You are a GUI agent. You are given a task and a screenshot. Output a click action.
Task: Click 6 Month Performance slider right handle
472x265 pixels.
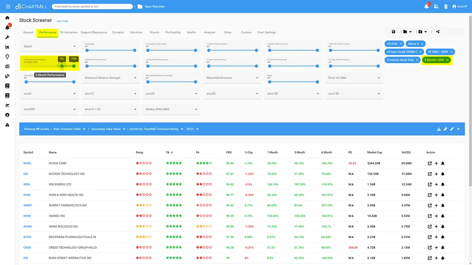(135, 66)
